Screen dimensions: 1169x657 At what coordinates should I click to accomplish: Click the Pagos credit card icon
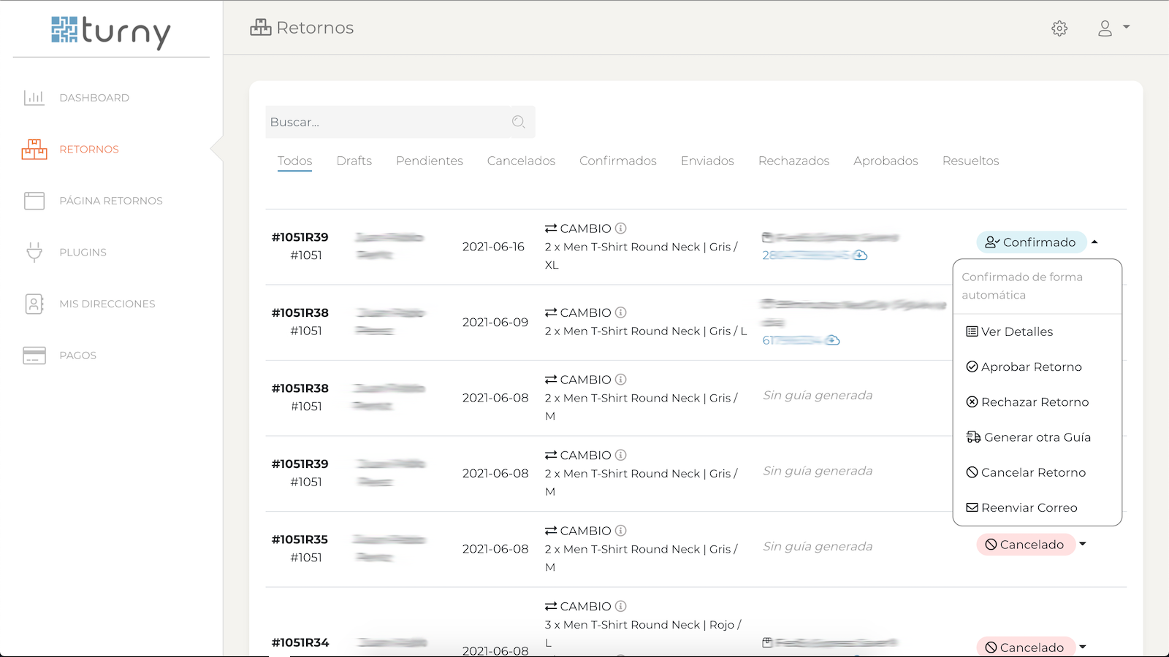(34, 356)
